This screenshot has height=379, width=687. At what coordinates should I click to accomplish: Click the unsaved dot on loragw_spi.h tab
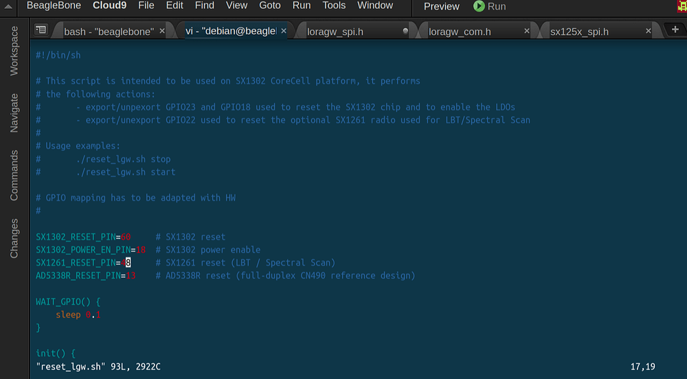tap(405, 31)
